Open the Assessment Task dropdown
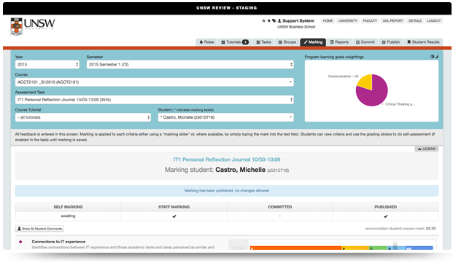The image size is (453, 276). 154,100
